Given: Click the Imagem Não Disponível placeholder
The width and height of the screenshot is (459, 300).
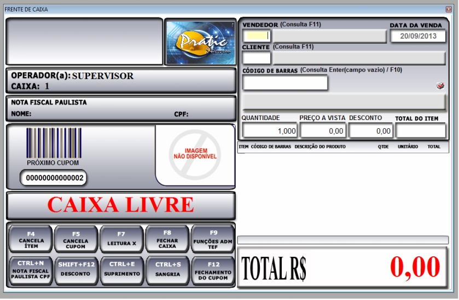Looking at the screenshot, I should coord(195,155).
